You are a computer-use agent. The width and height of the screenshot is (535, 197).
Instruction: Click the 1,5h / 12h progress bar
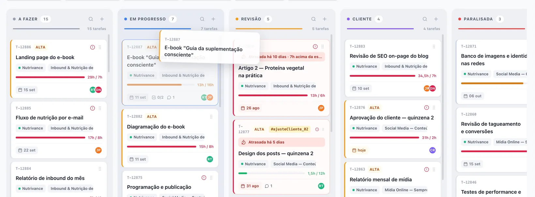[x=272, y=173]
